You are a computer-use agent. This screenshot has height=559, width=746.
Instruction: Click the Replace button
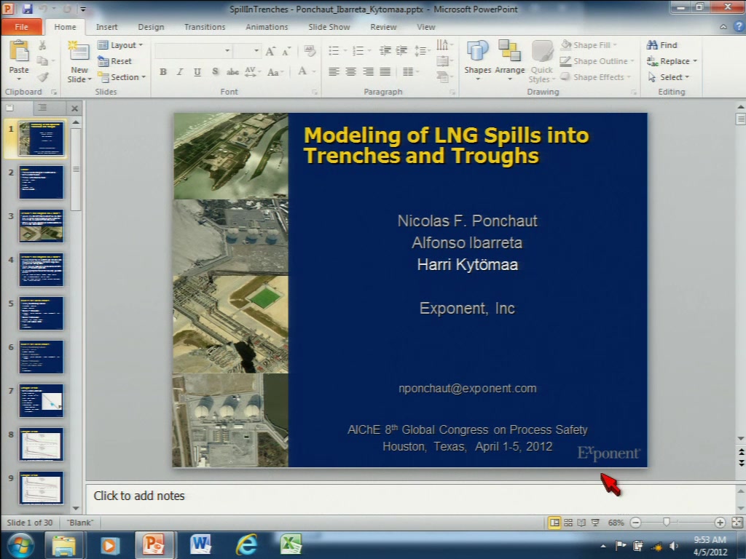(672, 61)
